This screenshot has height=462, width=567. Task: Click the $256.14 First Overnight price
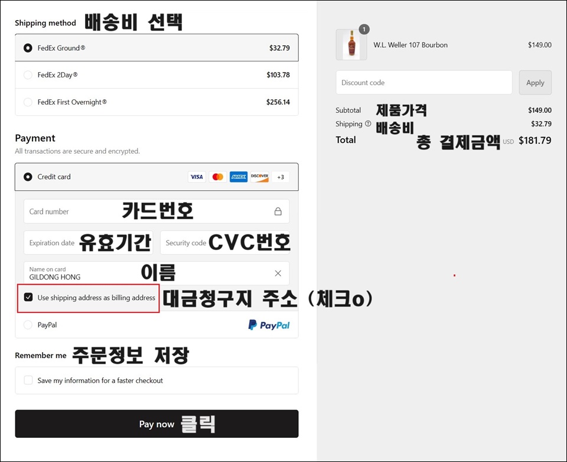pos(278,102)
